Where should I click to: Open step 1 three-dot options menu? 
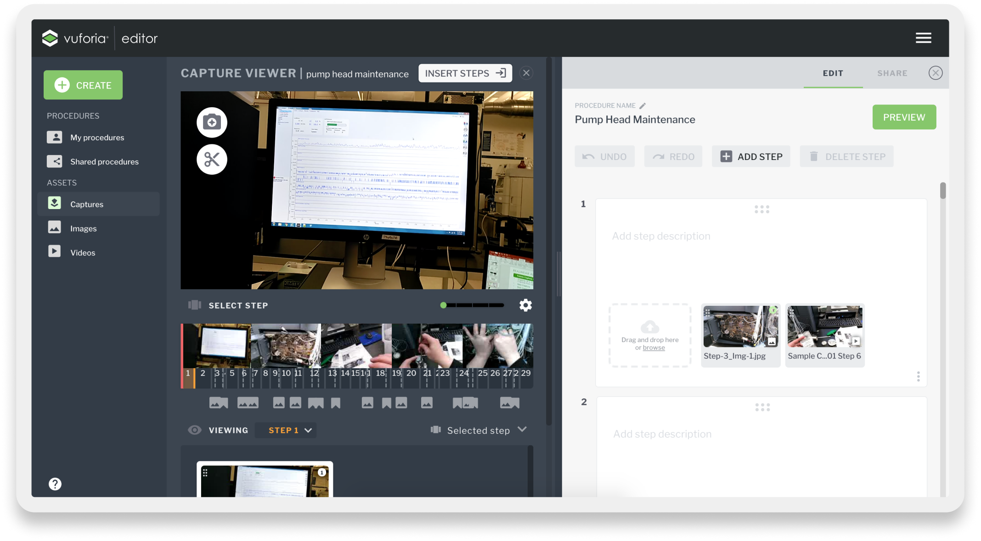click(x=918, y=376)
